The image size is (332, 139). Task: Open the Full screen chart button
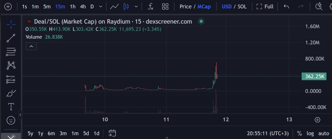(x=265, y=6)
